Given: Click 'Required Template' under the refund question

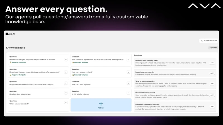Looking at the screenshot, I should tap(81, 75).
